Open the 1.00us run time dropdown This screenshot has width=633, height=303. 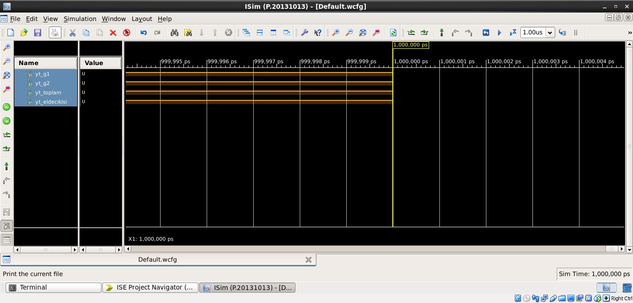(x=550, y=33)
